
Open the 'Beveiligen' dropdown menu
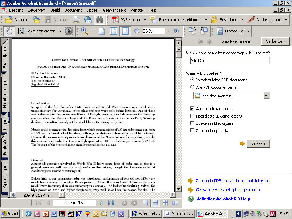pos(241,20)
